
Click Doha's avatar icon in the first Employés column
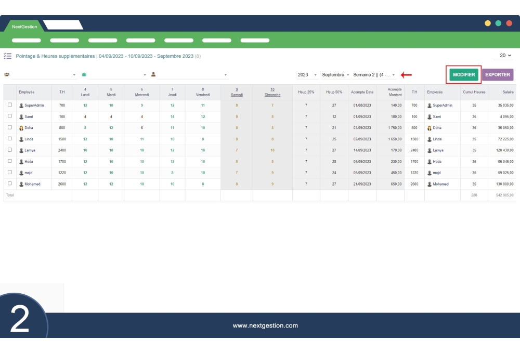pos(21,127)
